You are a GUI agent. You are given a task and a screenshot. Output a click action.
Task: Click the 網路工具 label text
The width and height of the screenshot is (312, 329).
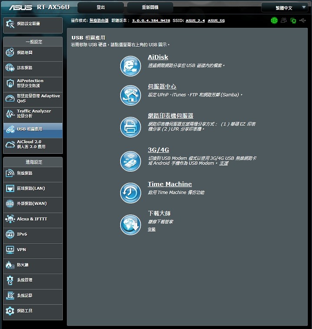25,311
